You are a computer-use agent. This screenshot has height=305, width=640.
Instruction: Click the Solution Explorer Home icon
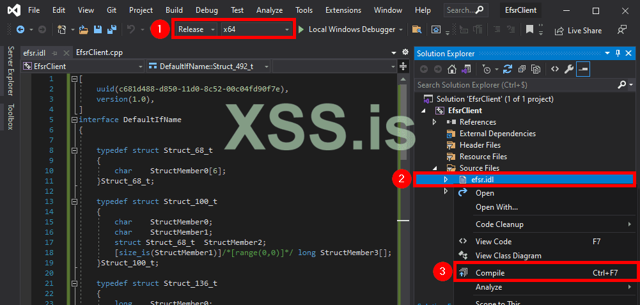[451, 70]
